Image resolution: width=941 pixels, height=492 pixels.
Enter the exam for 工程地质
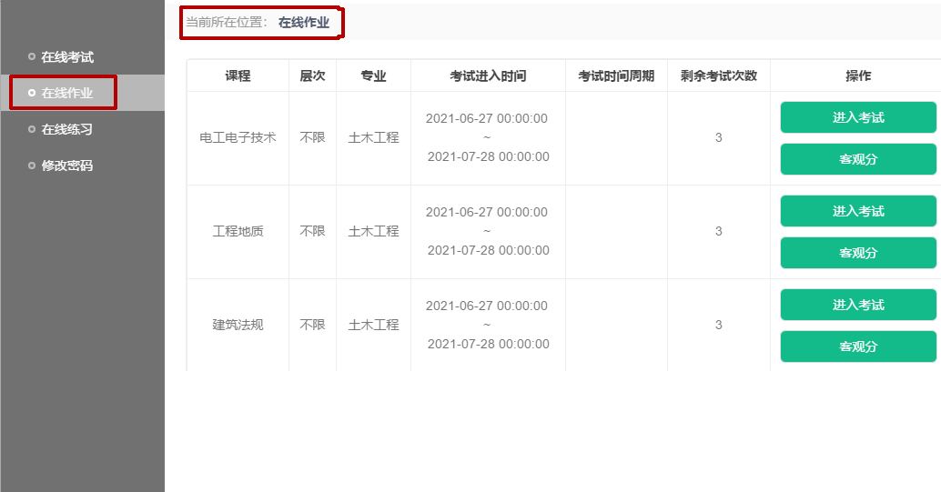(x=857, y=211)
